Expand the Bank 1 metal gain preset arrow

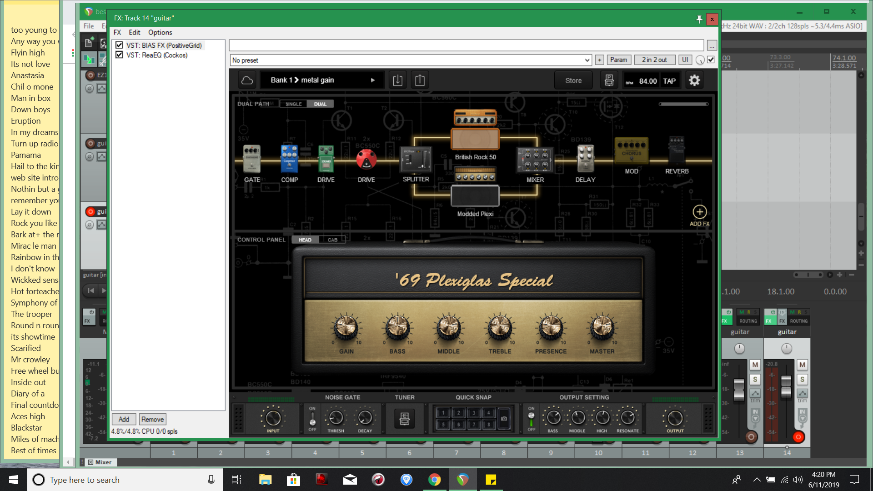click(373, 80)
